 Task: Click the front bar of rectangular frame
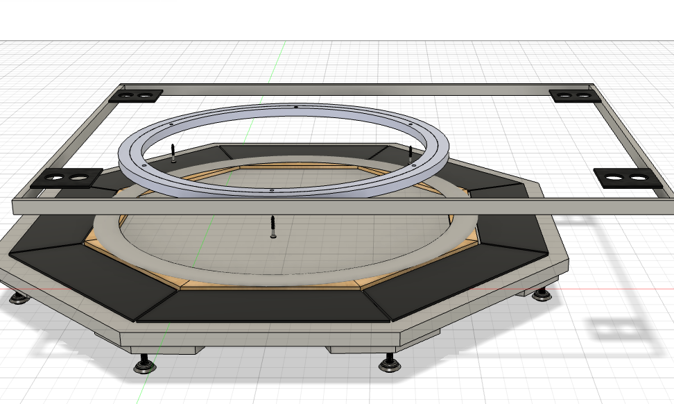click(x=347, y=207)
